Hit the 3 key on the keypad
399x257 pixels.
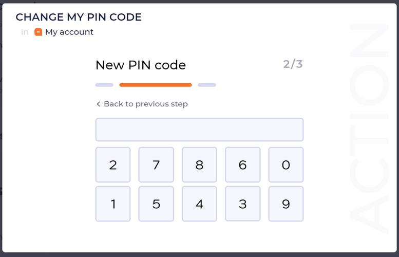pyautogui.click(x=243, y=204)
